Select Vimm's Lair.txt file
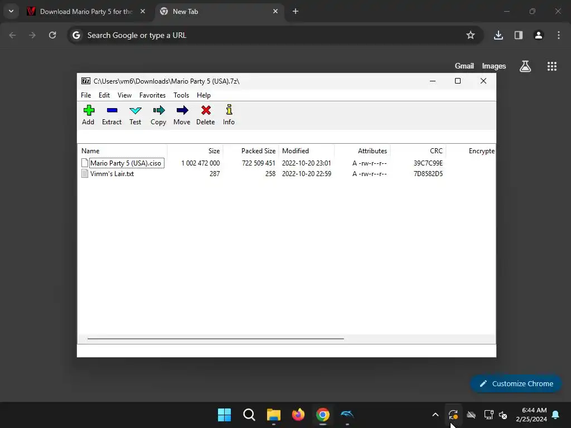The image size is (571, 428). 112,174
